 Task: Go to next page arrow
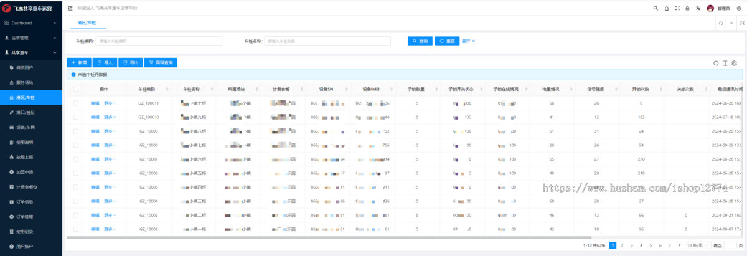click(678, 245)
